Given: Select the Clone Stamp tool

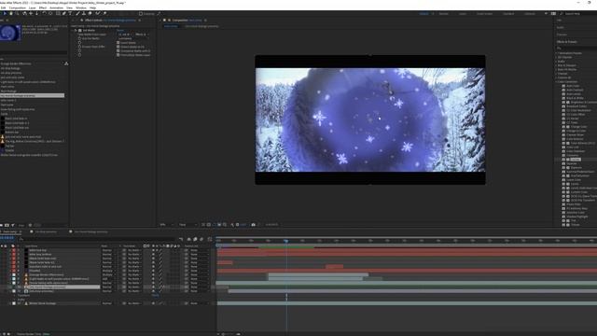Looking at the screenshot, I should [x=84, y=13].
